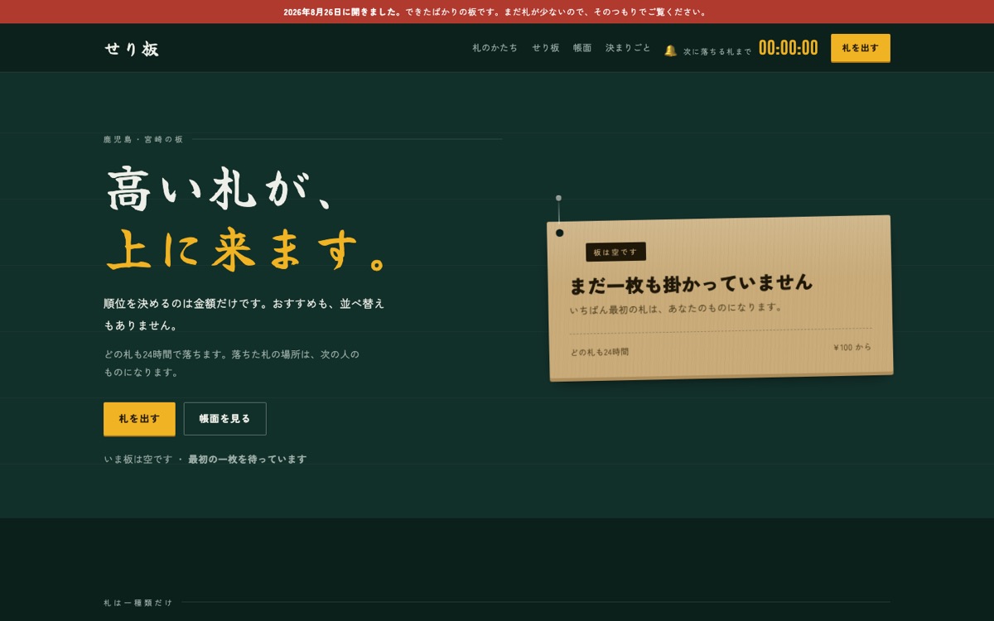This screenshot has height=621, width=994.
Task: Click the せり板 site logo
Action: (131, 49)
